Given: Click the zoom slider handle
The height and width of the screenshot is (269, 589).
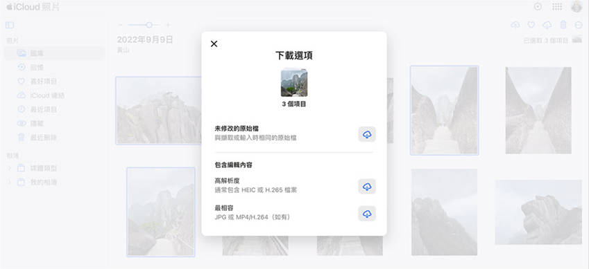Looking at the screenshot, I should [x=149, y=25].
